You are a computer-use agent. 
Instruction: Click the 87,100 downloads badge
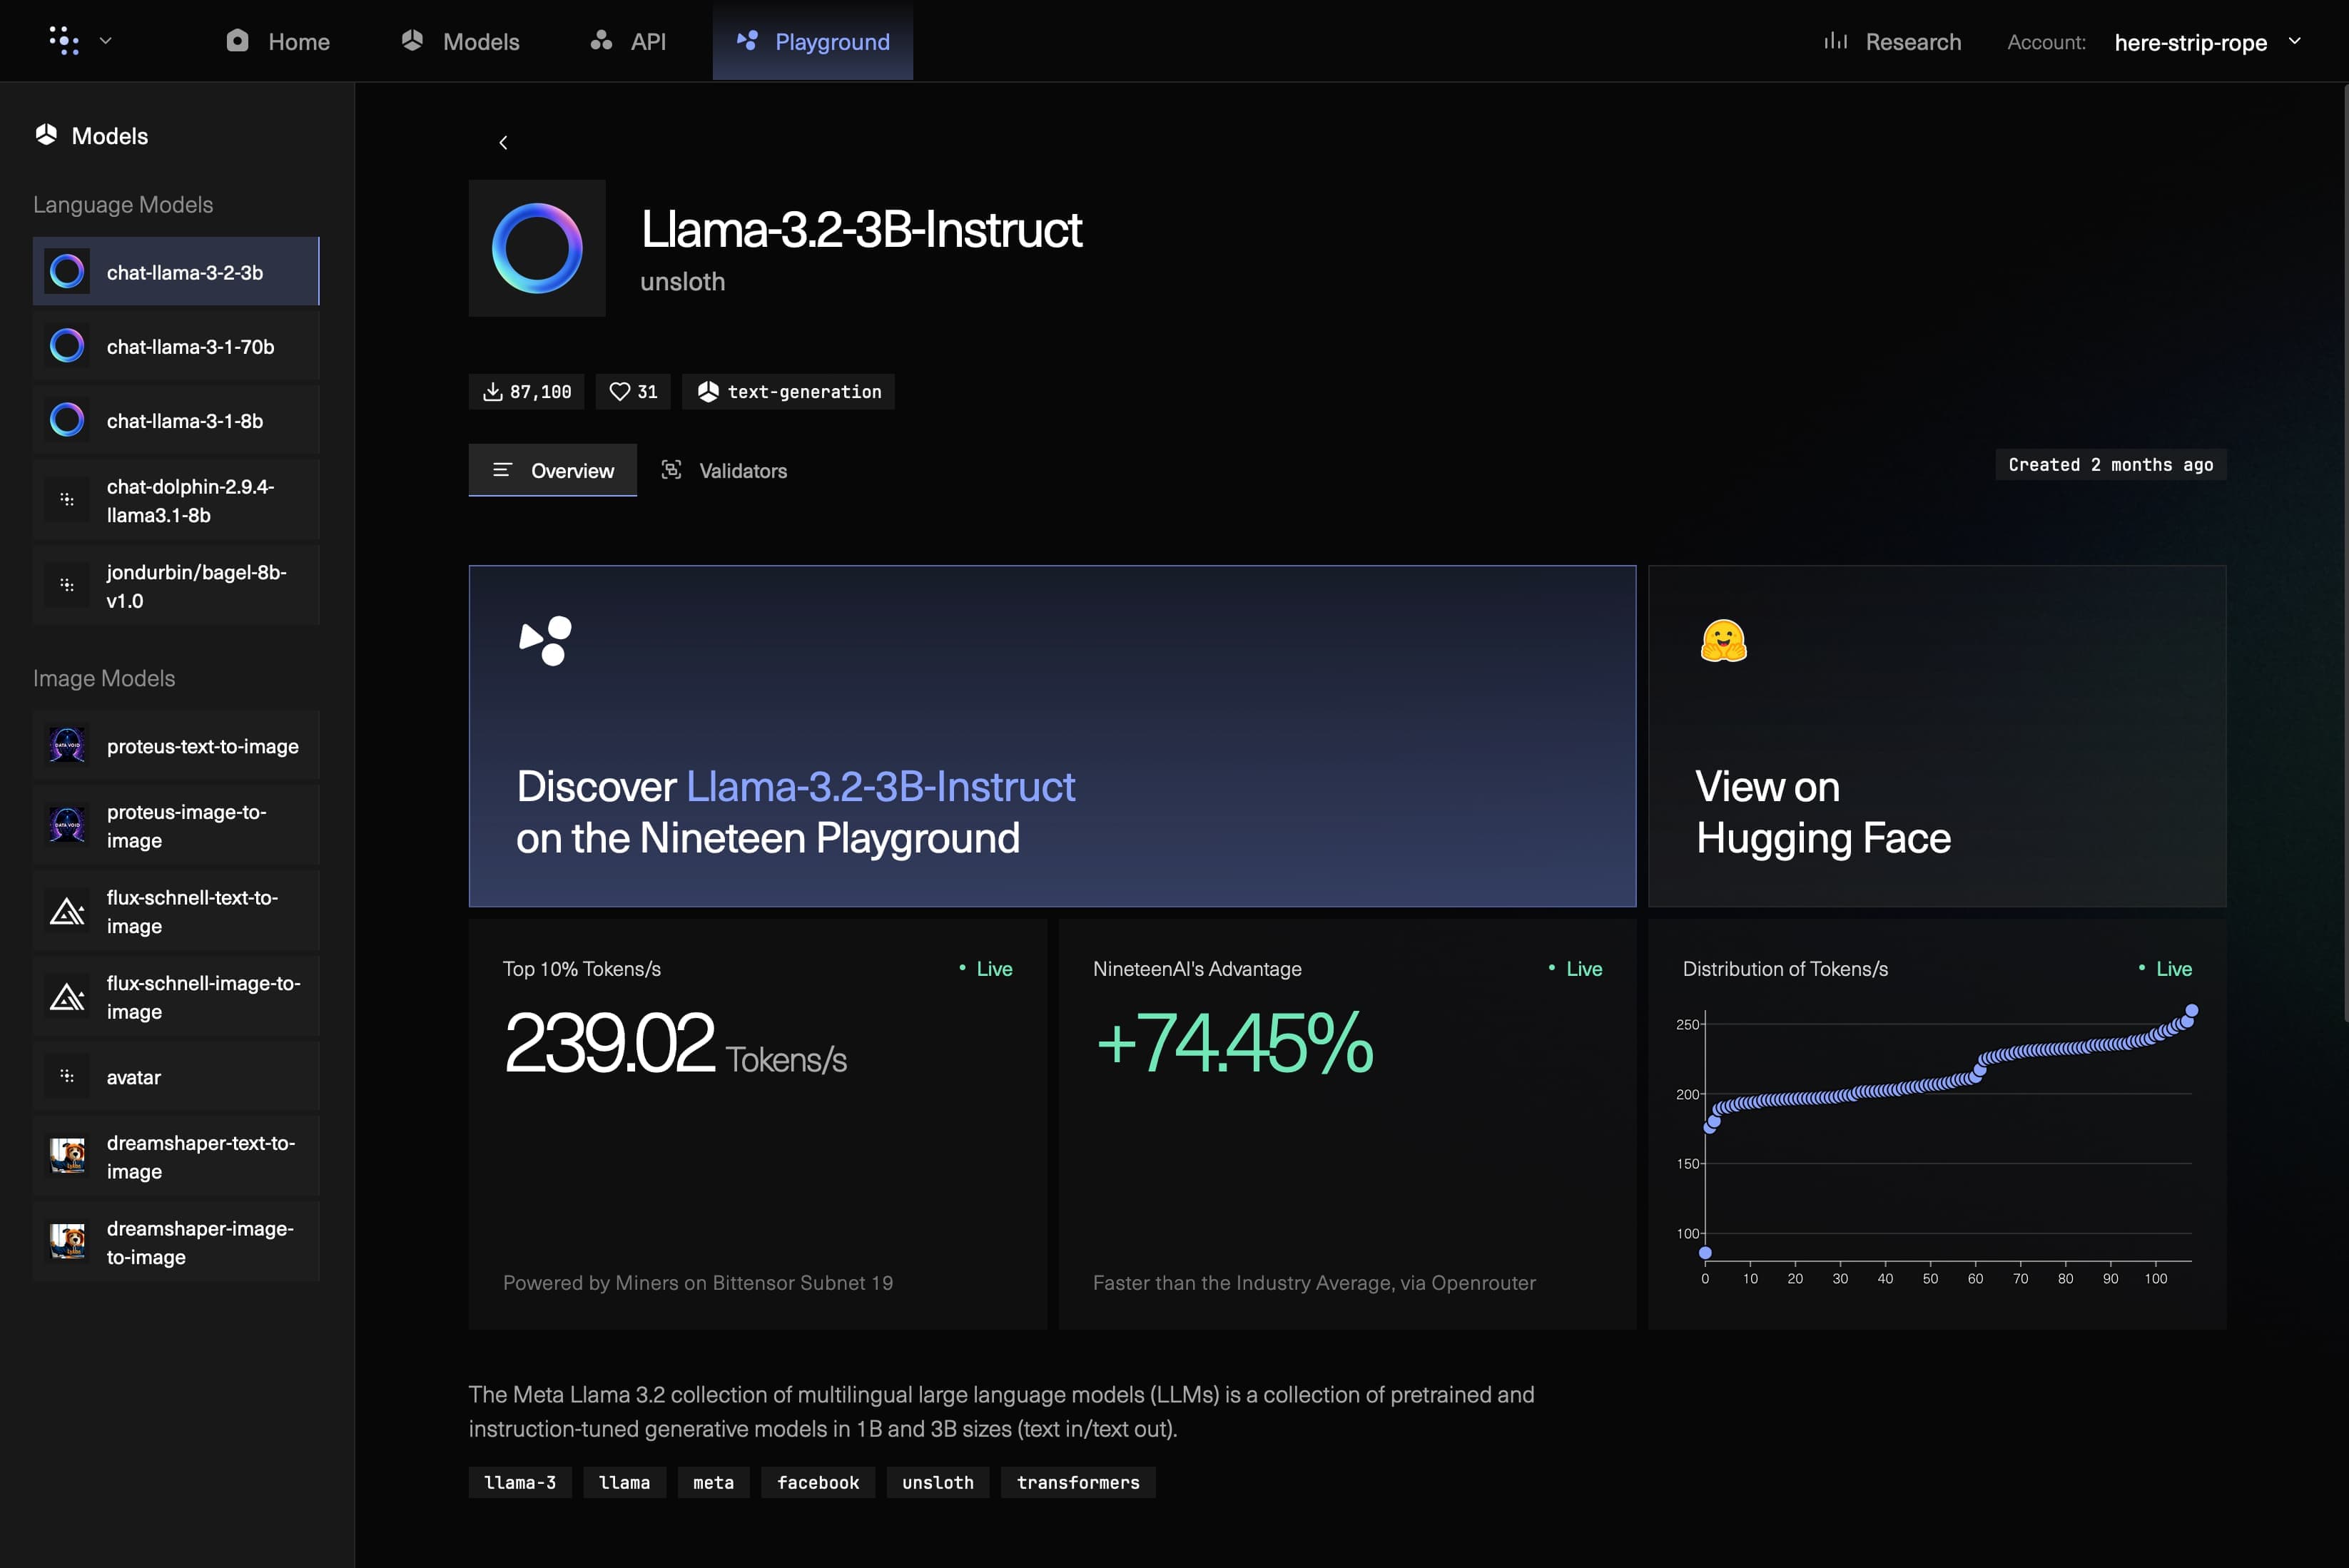pos(527,392)
